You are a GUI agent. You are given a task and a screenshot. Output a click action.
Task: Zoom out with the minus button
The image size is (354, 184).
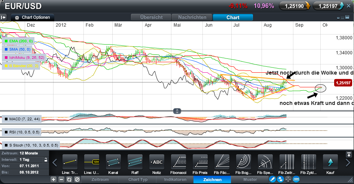61,180
